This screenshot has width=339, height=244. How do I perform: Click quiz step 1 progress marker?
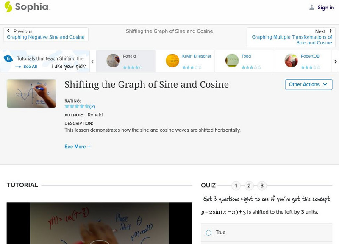pos(236,185)
